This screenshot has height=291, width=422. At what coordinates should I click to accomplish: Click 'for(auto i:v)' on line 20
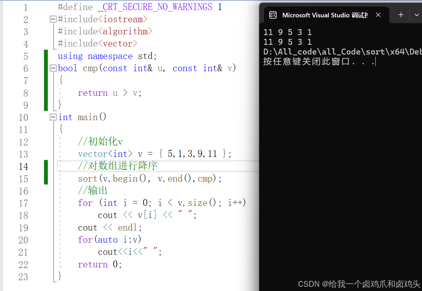point(110,240)
